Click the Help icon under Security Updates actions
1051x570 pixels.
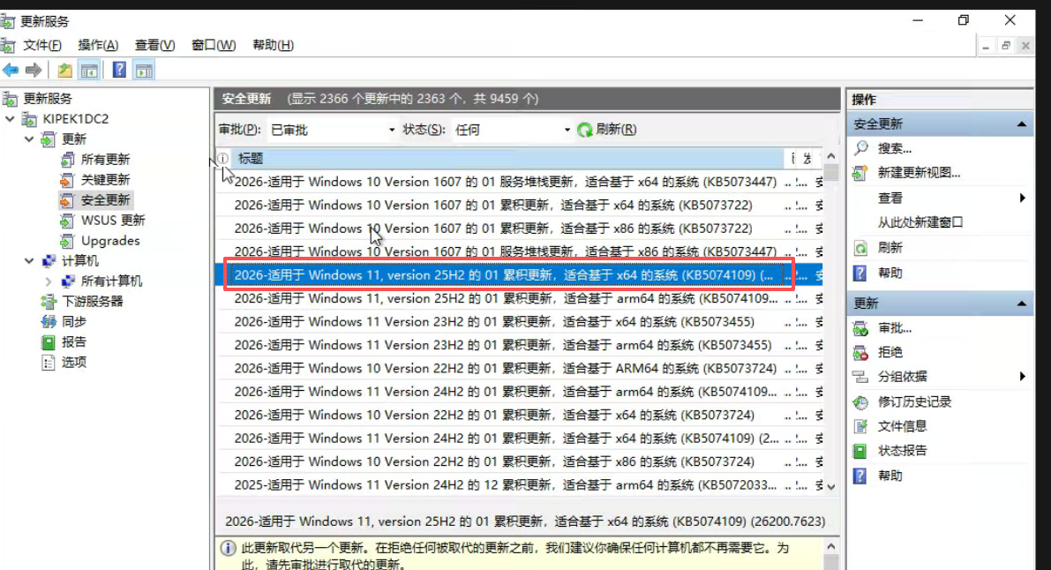pos(860,273)
